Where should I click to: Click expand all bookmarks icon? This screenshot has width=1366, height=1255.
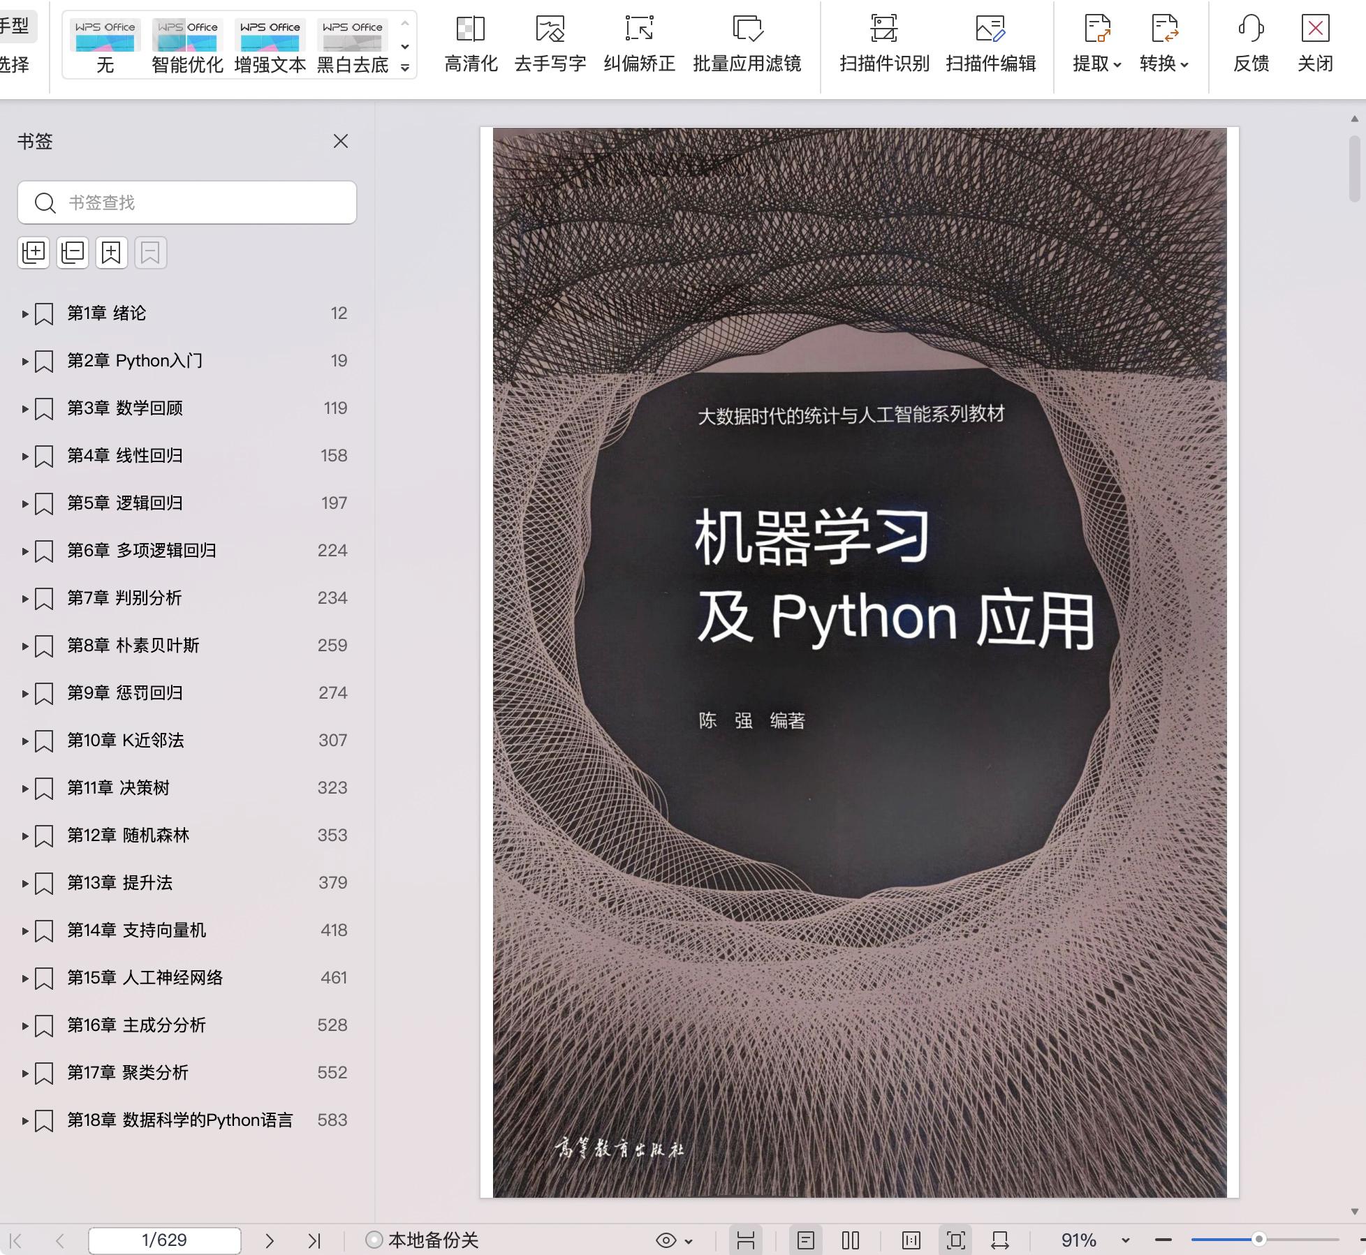34,252
